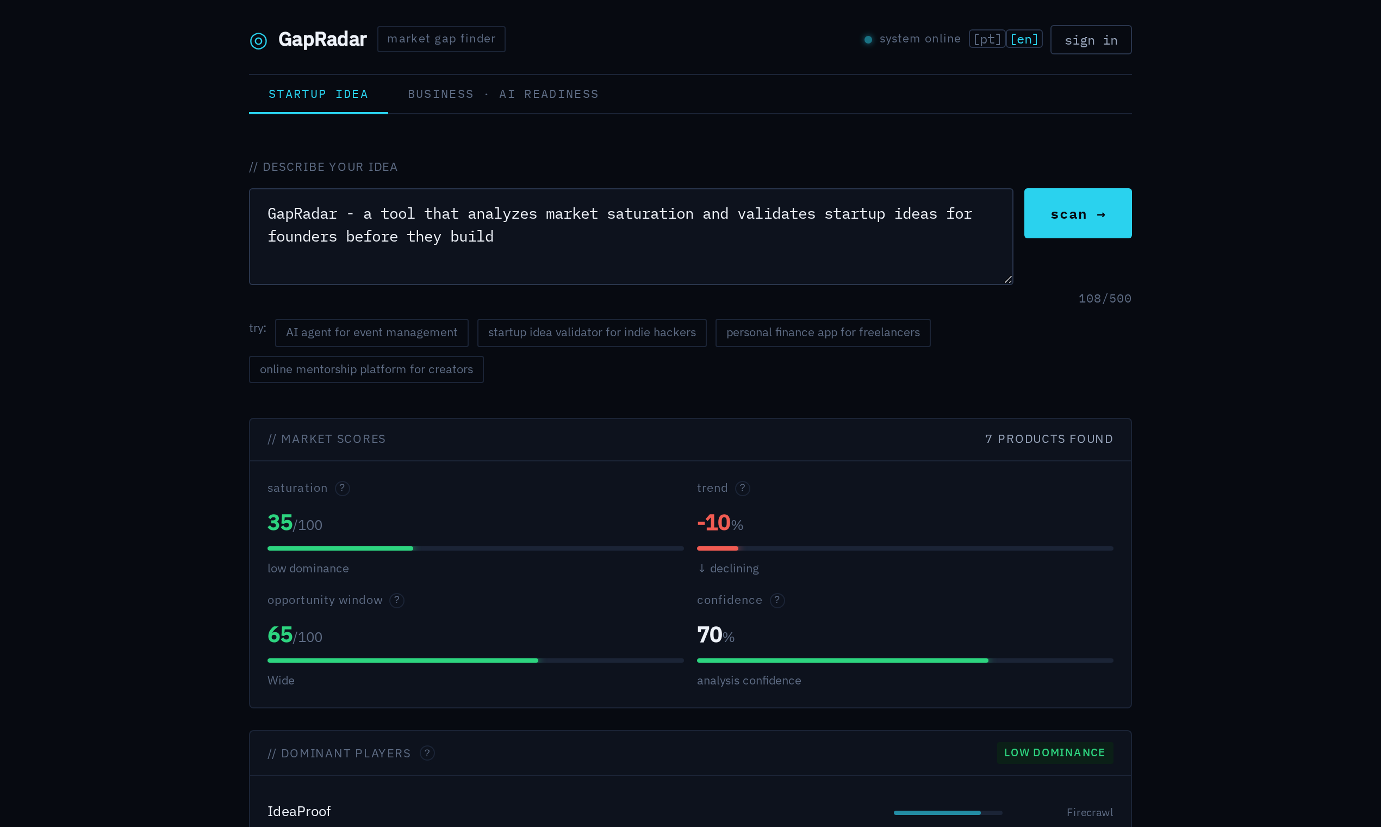Select the IdeaProof player row
Viewport: 1381px width, 827px height.
click(690, 812)
